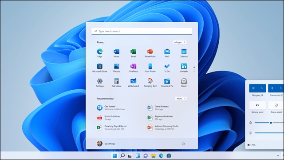The width and height of the screenshot is (284, 160).
Task: Adjust the volume slider
Action: point(269,123)
